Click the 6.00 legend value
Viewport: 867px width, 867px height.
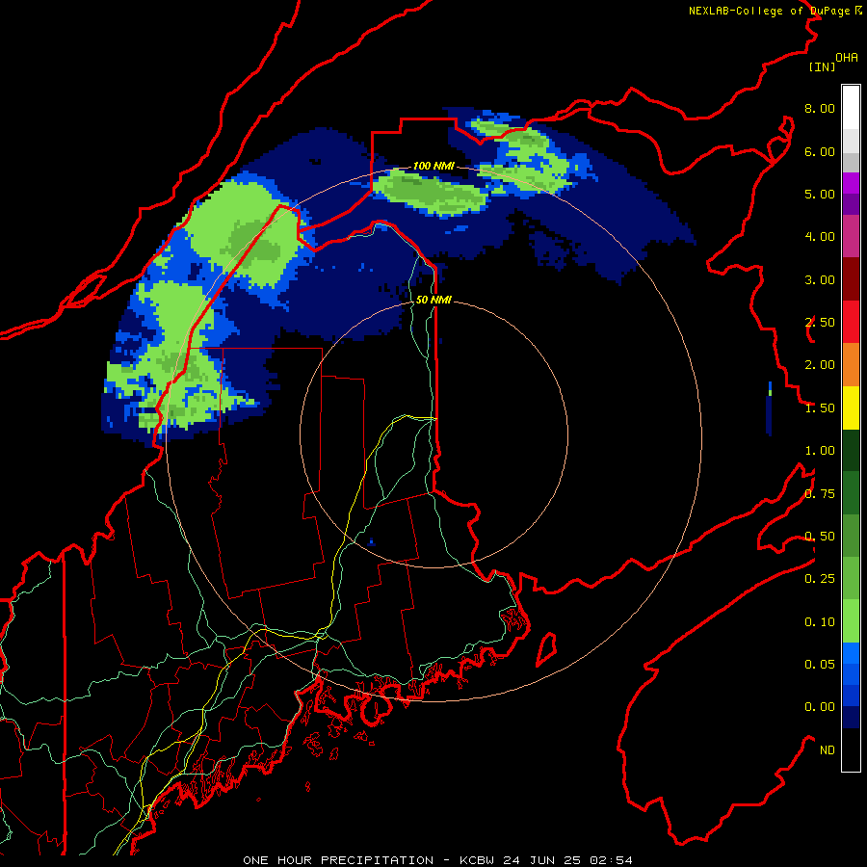pyautogui.click(x=820, y=151)
